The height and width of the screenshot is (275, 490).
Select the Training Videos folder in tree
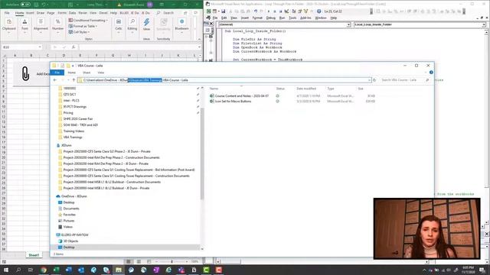(73, 131)
